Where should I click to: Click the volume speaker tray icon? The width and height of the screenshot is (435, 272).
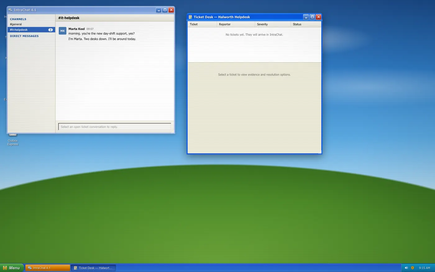(x=406, y=268)
